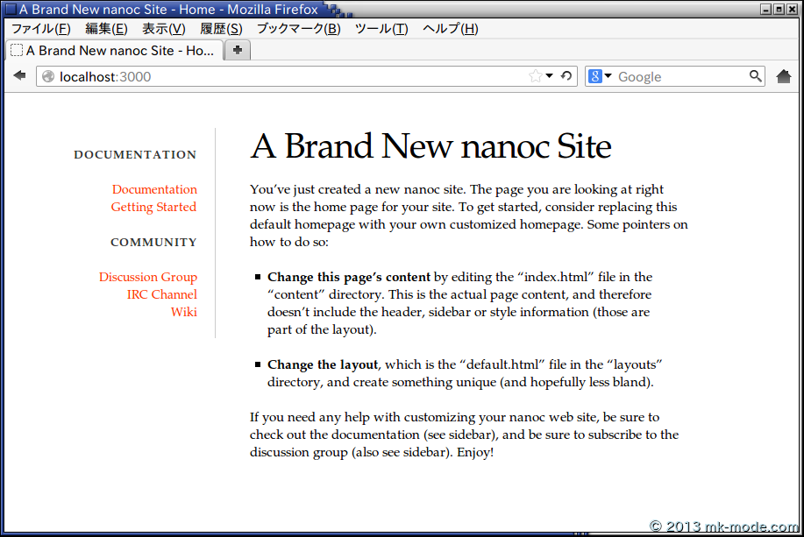
Task: Click the site identity globe icon
Action: (x=48, y=76)
